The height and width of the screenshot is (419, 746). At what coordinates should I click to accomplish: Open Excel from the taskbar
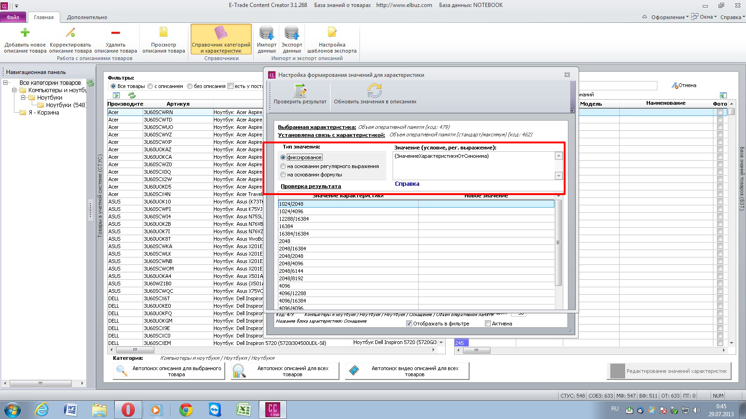pyautogui.click(x=243, y=410)
